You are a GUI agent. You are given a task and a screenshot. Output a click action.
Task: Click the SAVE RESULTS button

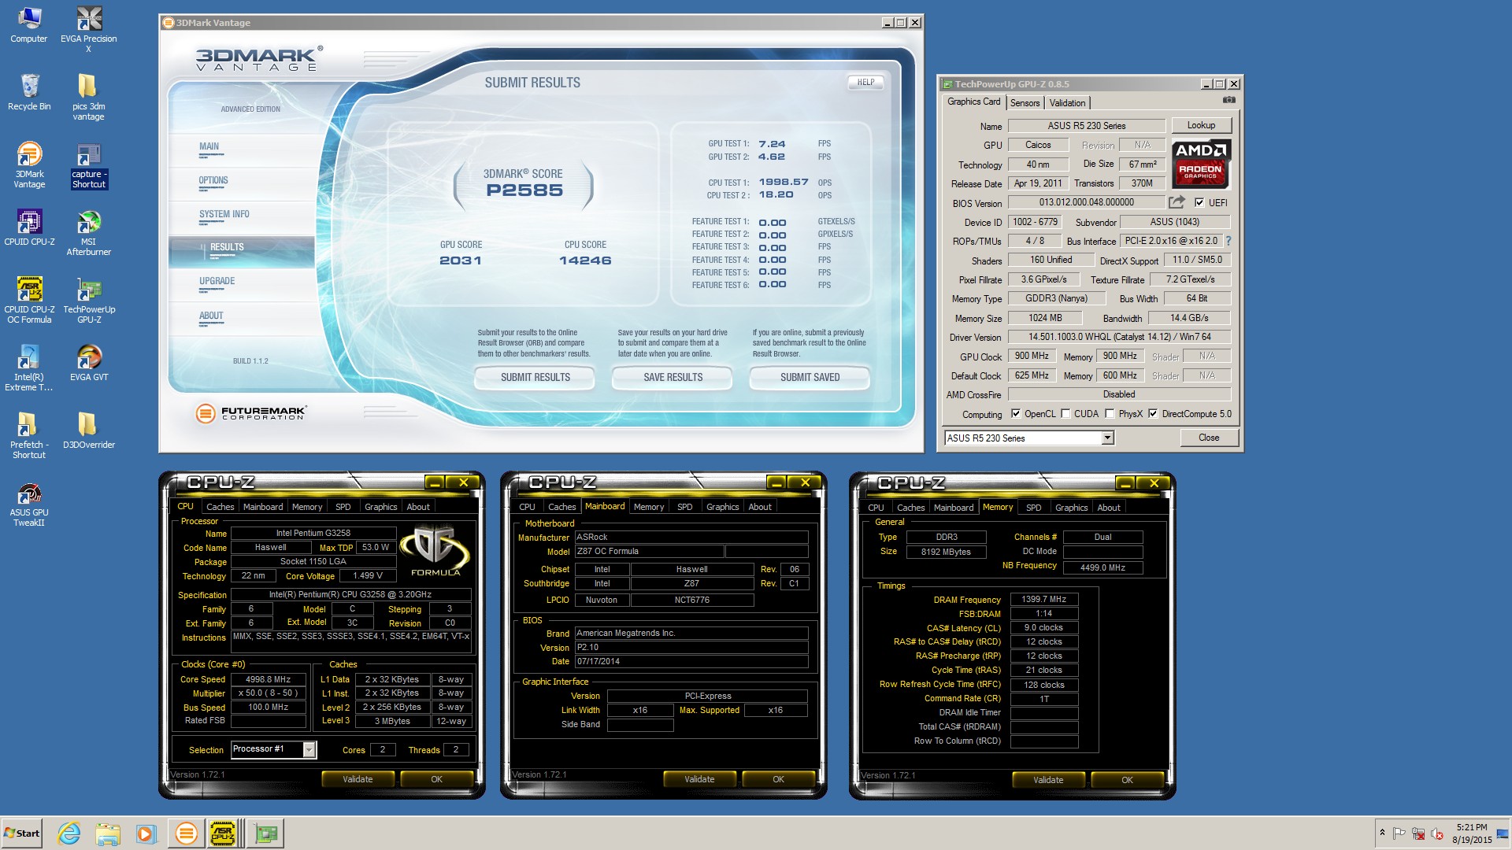coord(673,378)
